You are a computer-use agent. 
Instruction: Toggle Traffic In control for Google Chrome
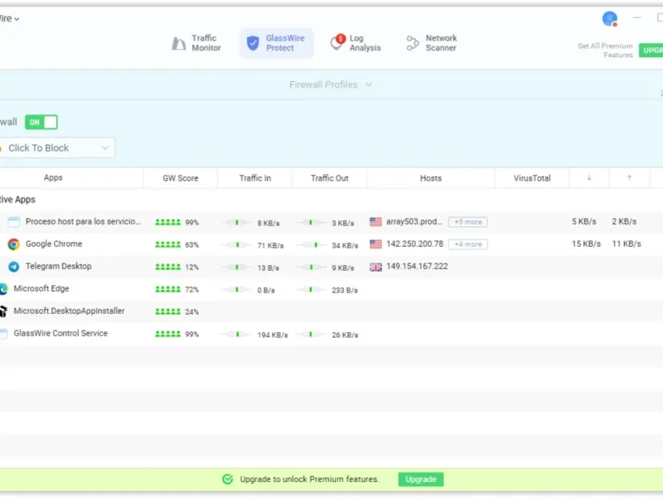(238, 245)
